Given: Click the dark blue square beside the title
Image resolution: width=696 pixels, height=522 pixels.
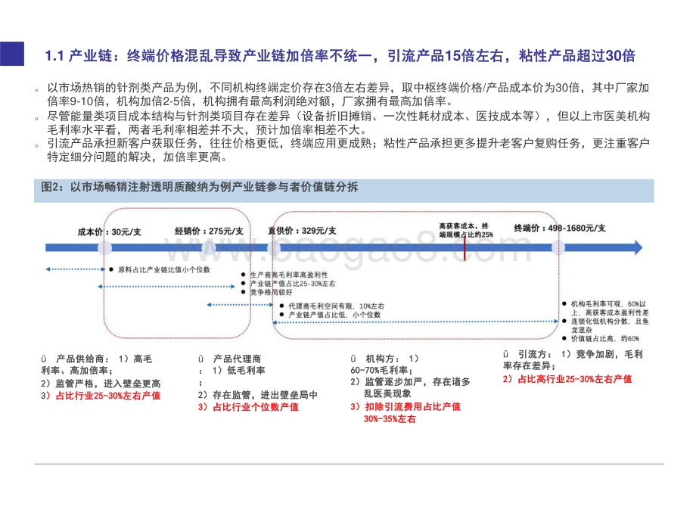Looking at the screenshot, I should [12, 54].
